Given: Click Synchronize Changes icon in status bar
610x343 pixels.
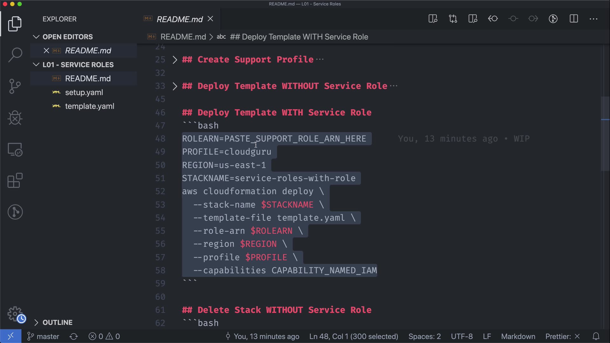Looking at the screenshot, I should [x=74, y=336].
